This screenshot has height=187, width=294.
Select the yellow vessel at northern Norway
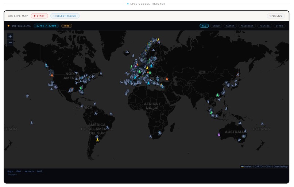click(x=158, y=39)
